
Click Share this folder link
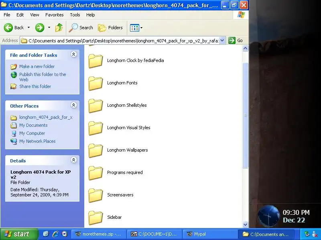pos(35,86)
